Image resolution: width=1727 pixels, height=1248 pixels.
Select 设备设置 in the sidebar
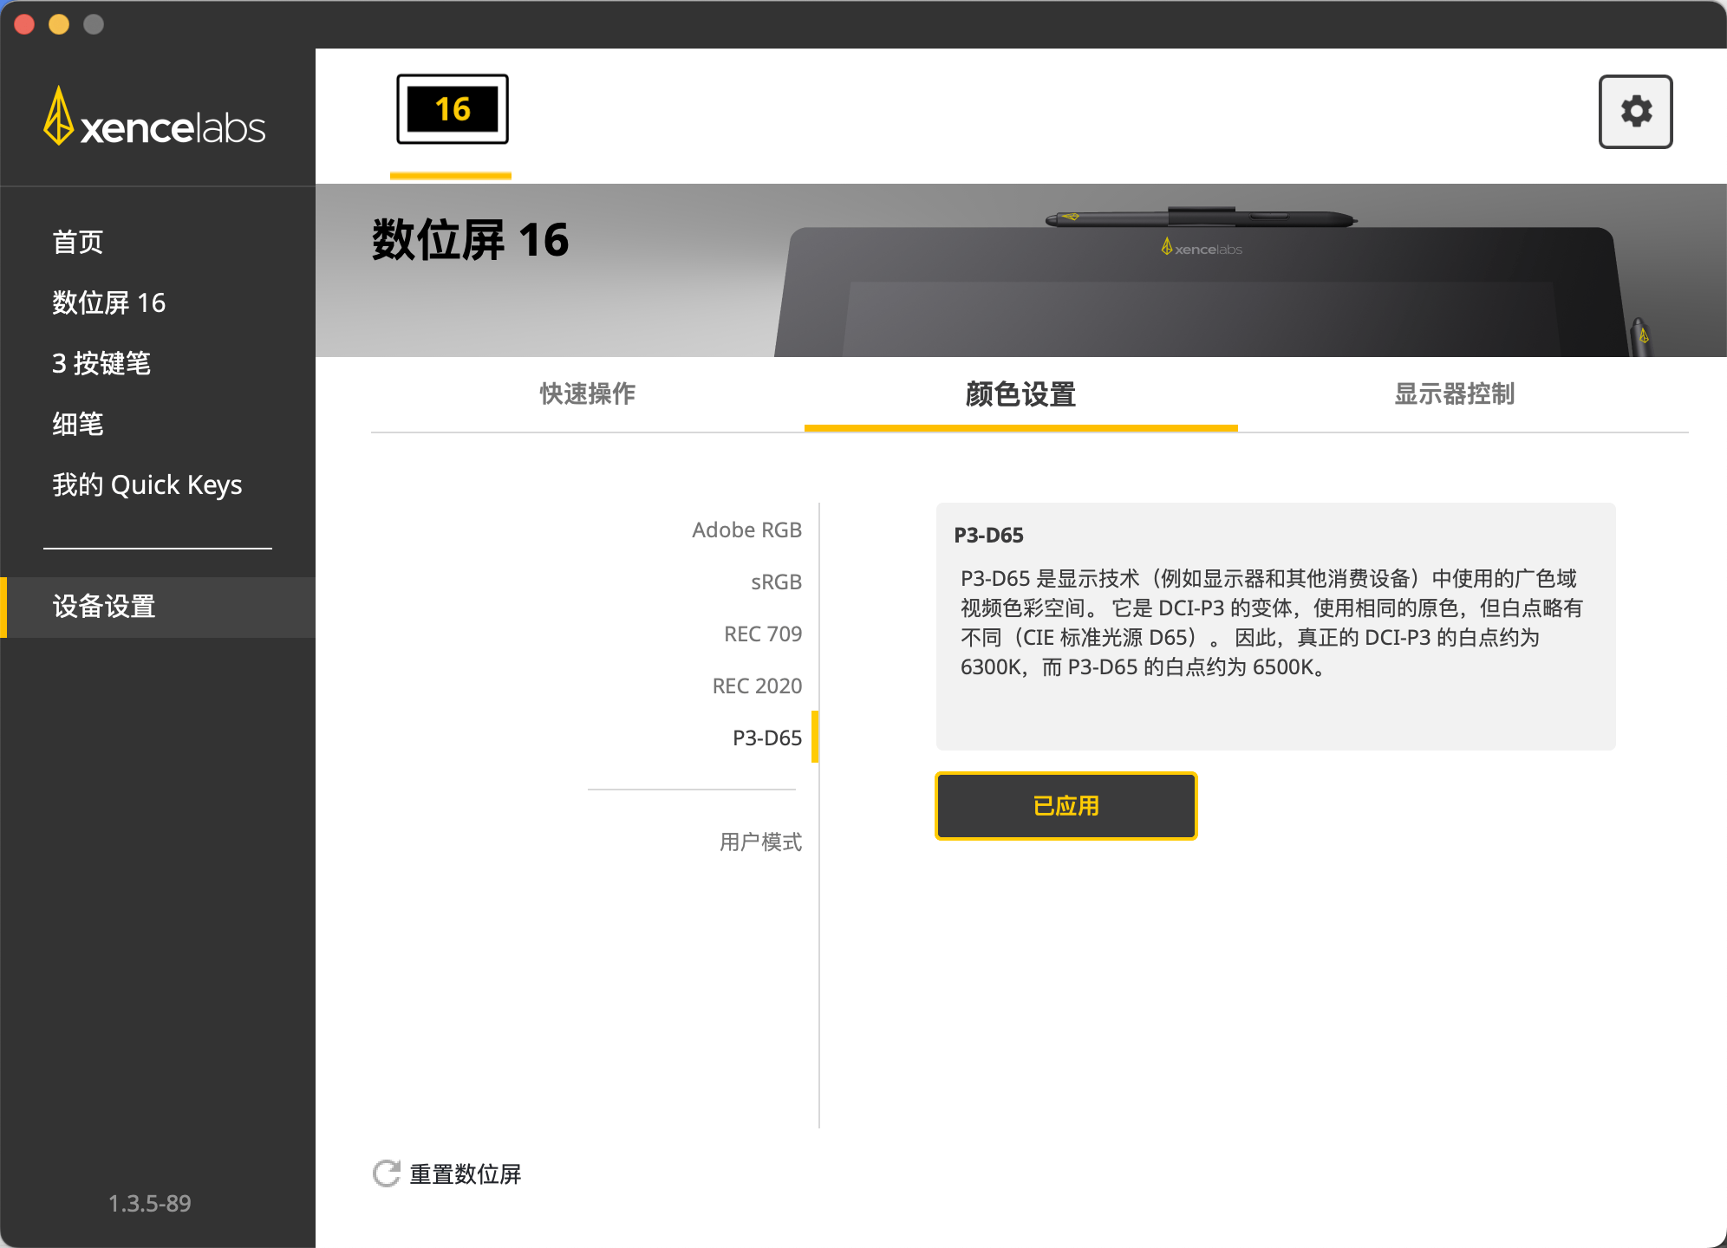tap(104, 607)
